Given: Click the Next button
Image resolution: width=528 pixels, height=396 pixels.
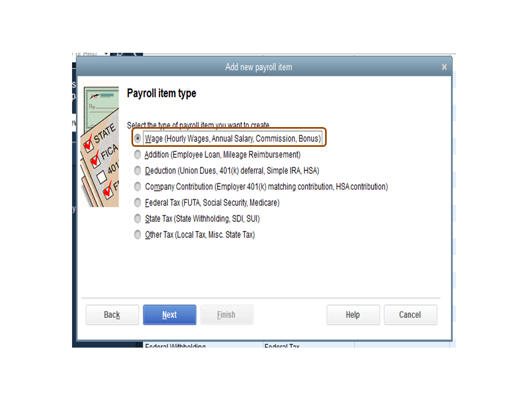Looking at the screenshot, I should click(169, 315).
